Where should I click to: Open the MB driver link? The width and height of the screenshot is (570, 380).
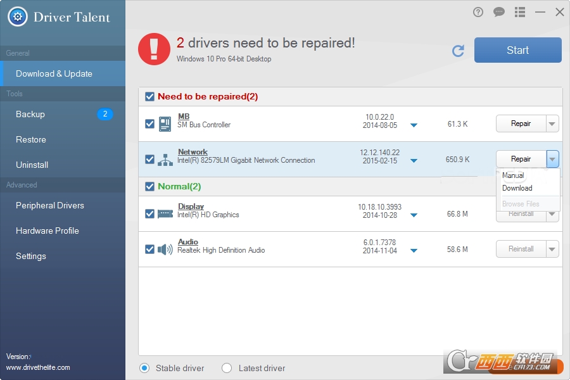[184, 117]
